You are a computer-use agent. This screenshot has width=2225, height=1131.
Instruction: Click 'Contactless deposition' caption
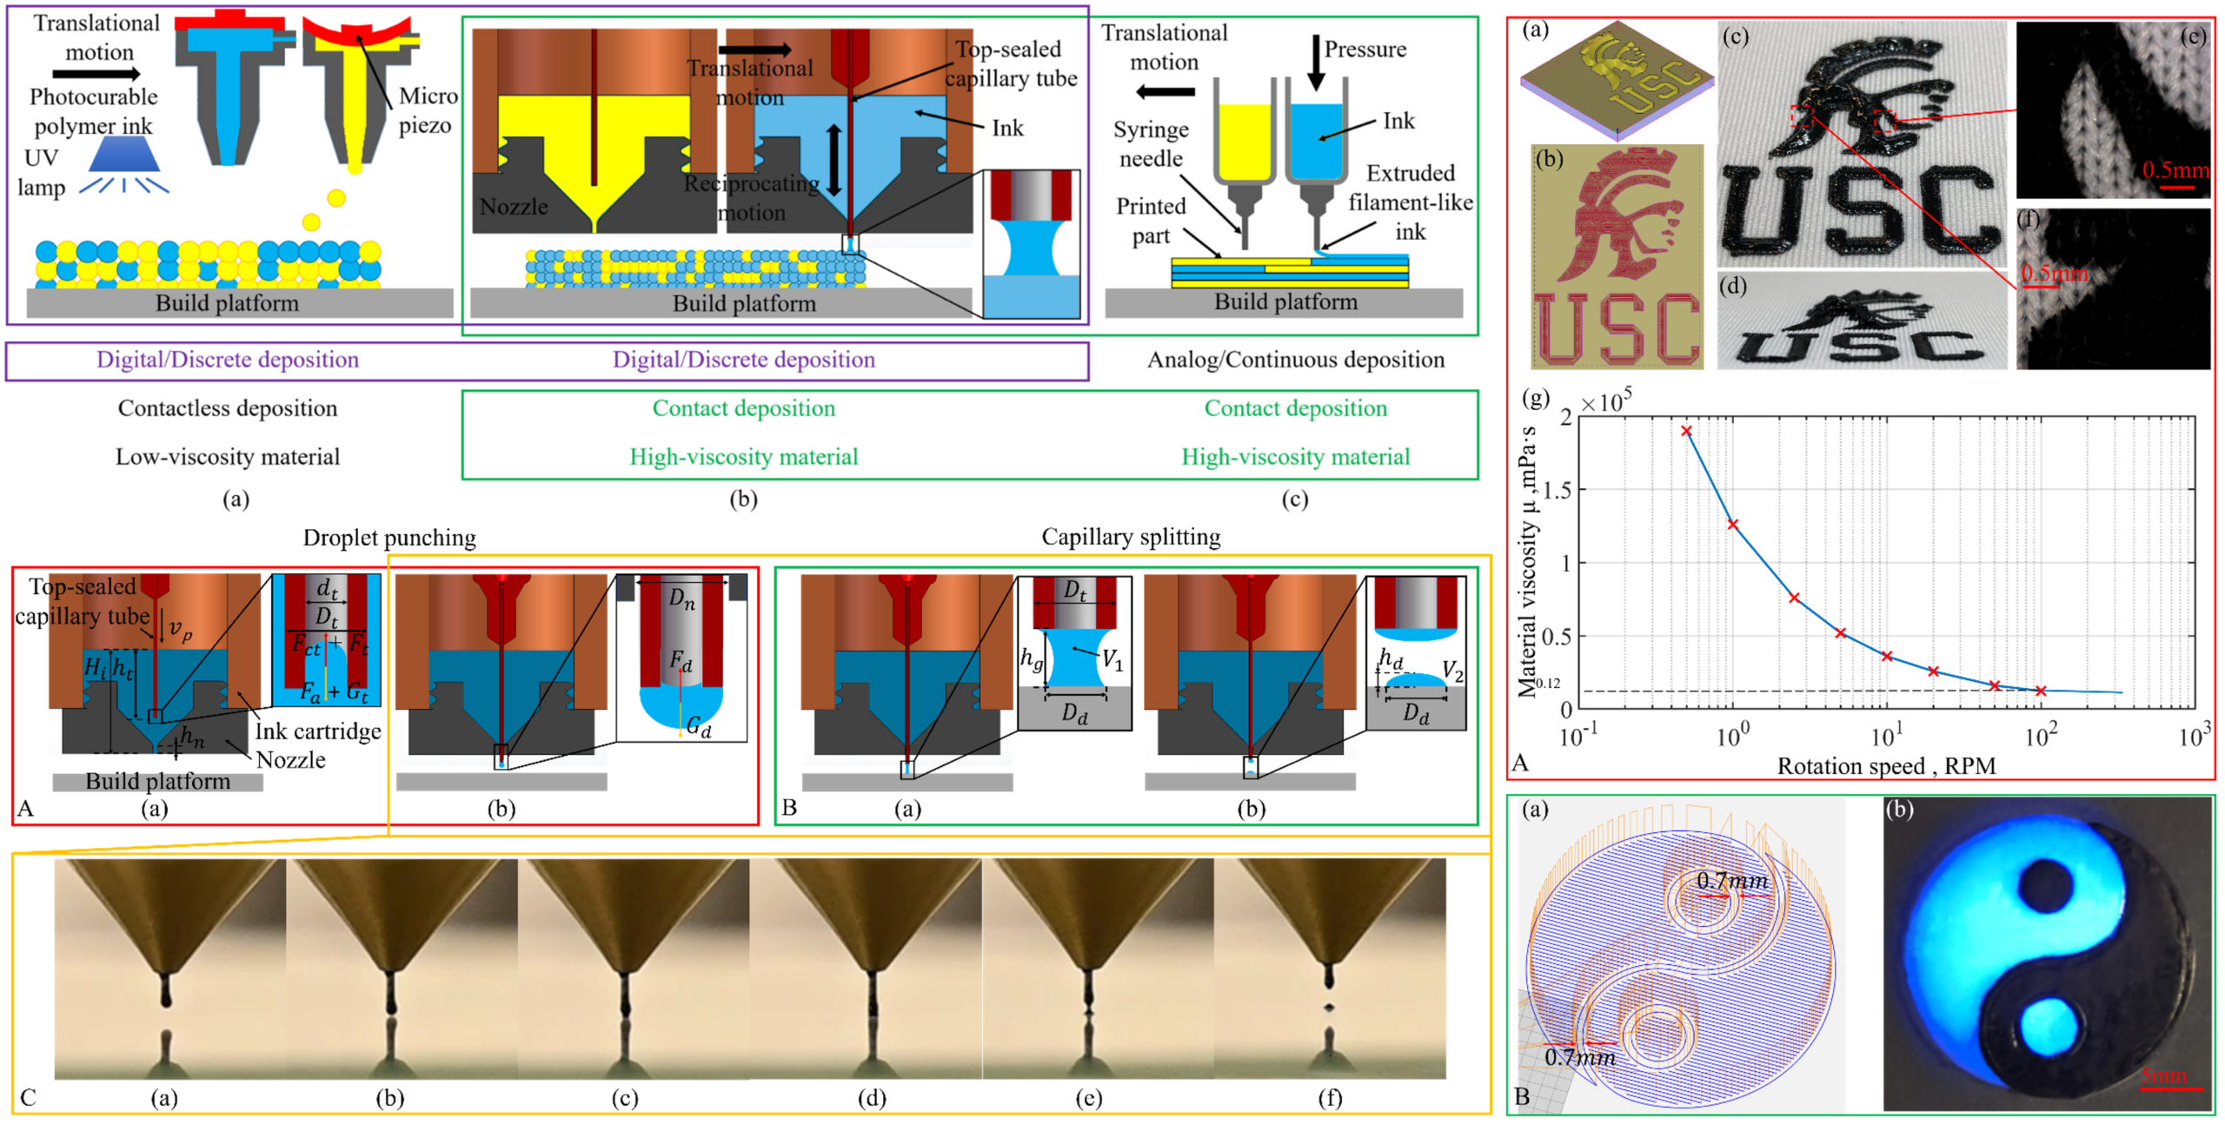coord(228,408)
